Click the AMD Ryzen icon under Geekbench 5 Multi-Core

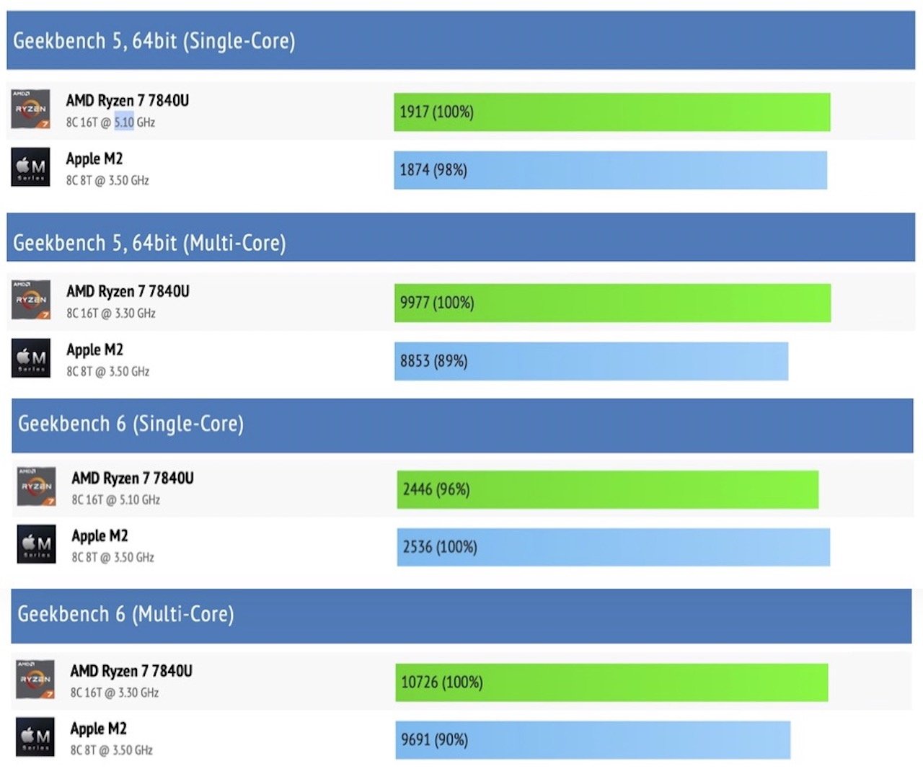click(31, 300)
